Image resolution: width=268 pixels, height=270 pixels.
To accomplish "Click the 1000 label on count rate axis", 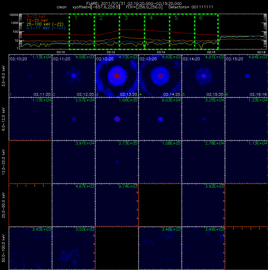I will 14,23.
